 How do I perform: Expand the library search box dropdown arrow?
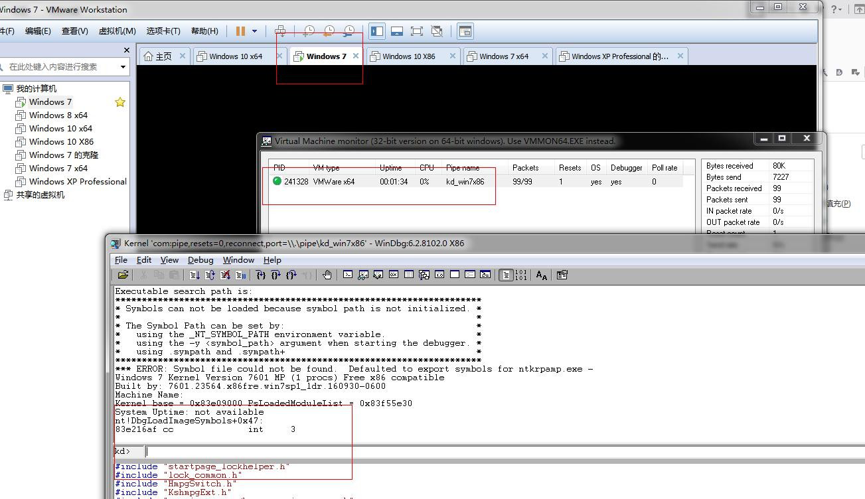coord(123,66)
